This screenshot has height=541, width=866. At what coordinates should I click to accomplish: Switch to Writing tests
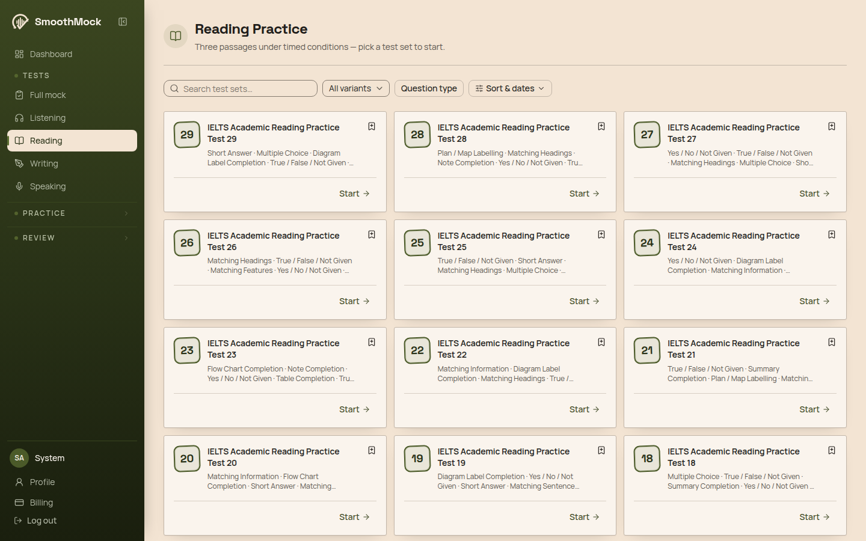pos(72,164)
